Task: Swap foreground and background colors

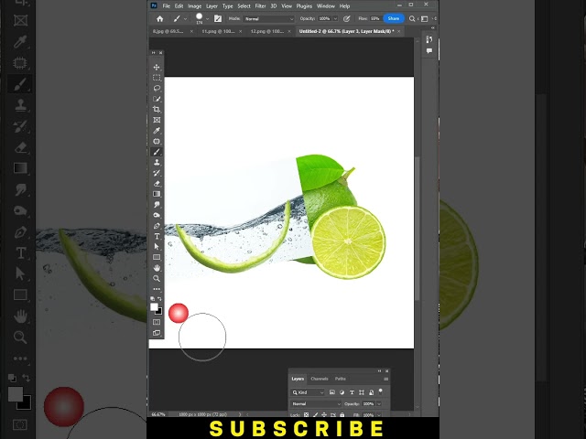Action: click(160, 299)
